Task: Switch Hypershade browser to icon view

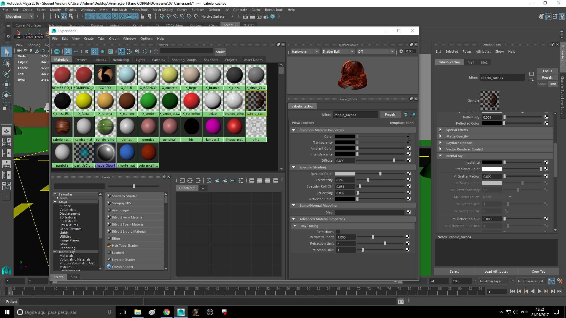Action: [x=68, y=52]
